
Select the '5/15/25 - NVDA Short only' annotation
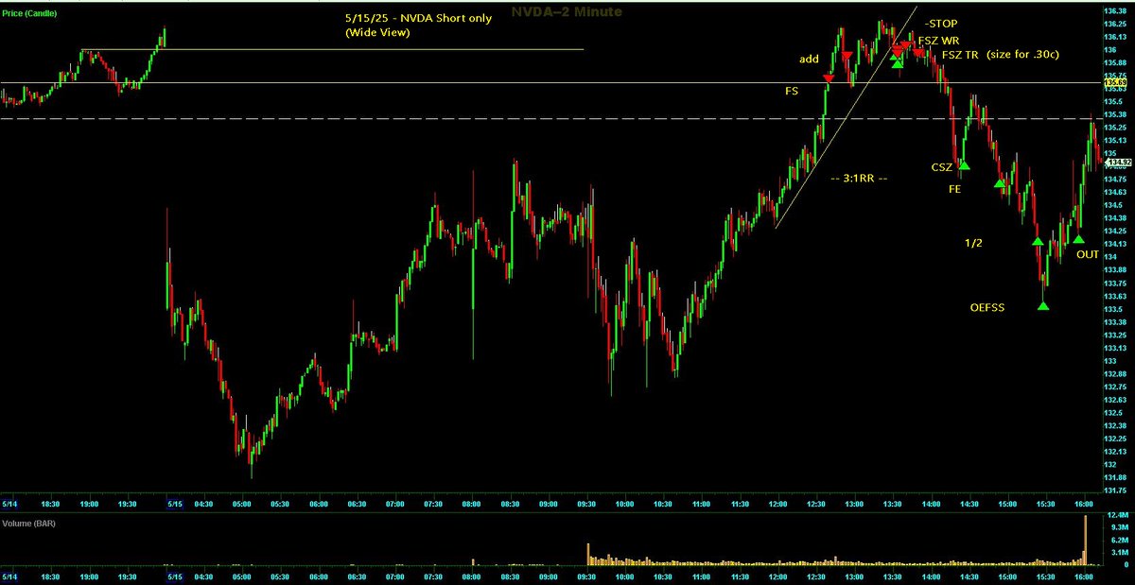418,18
